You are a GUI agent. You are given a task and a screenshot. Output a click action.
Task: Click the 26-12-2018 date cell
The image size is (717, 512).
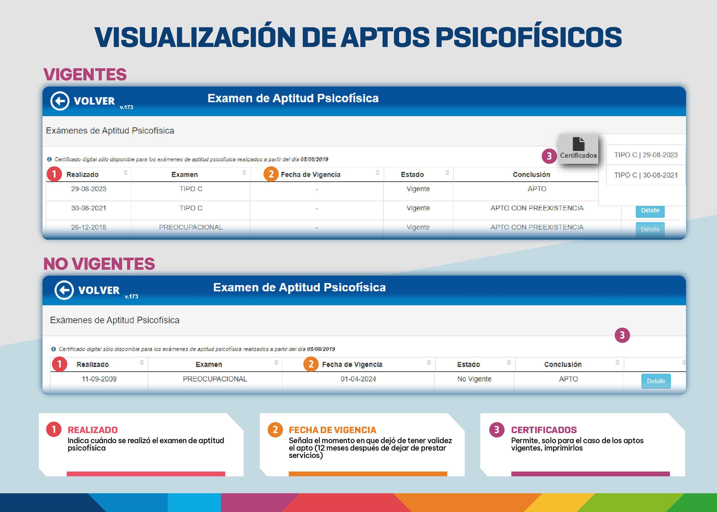(89, 227)
